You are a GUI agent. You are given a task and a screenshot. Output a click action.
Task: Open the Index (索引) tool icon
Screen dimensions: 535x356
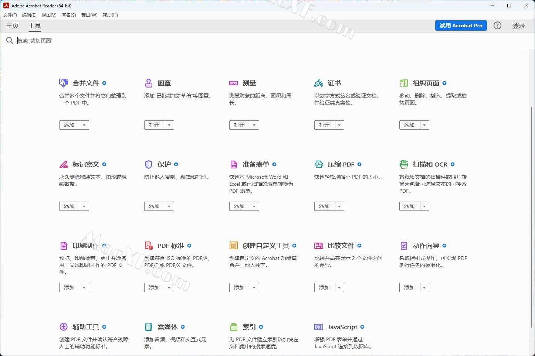click(234, 327)
